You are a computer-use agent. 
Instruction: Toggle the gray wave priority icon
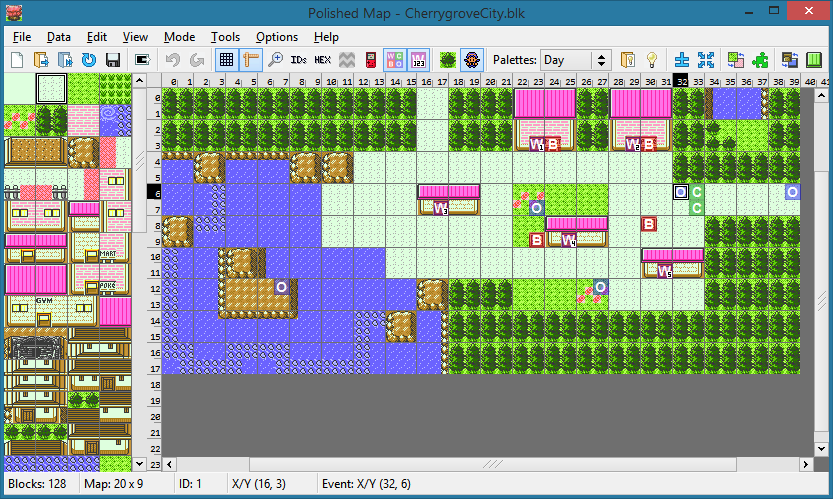(347, 60)
